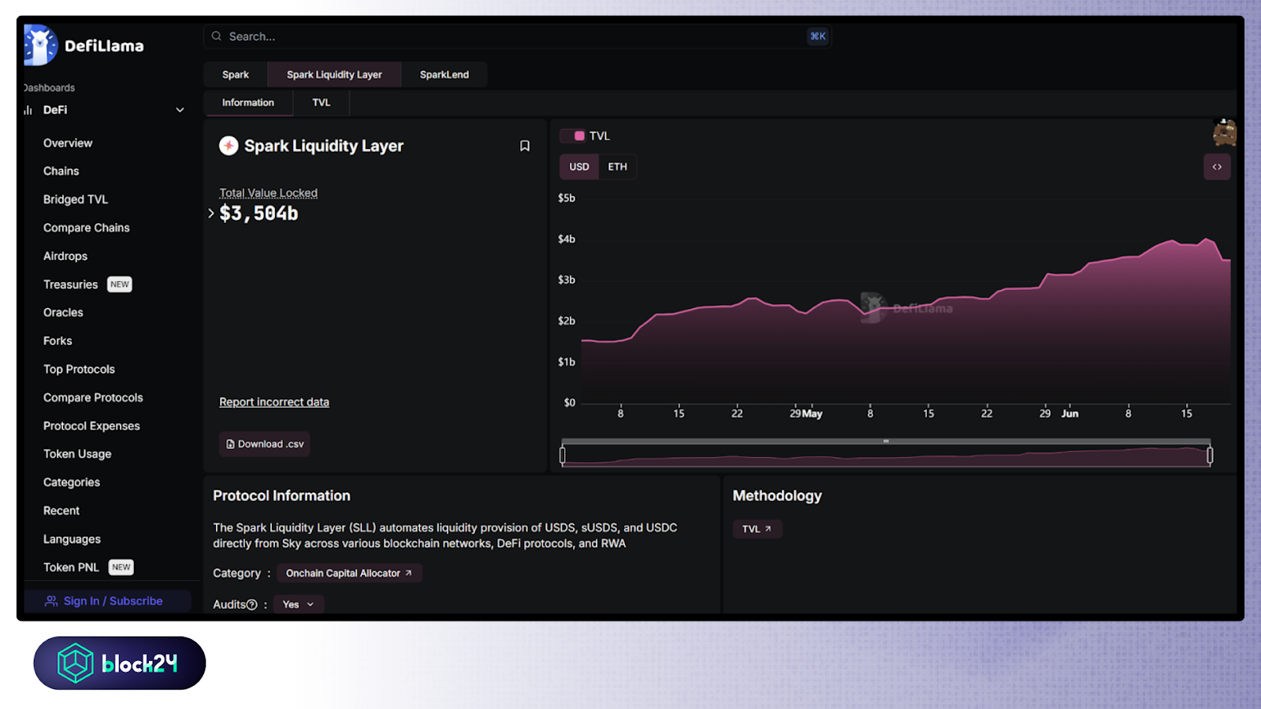Screen dimensions: 1261x709
Task: Open Compare Protocols page
Action: 93,398
